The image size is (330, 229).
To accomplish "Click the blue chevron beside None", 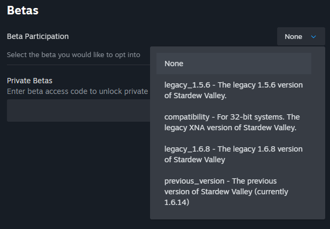I will [x=313, y=37].
